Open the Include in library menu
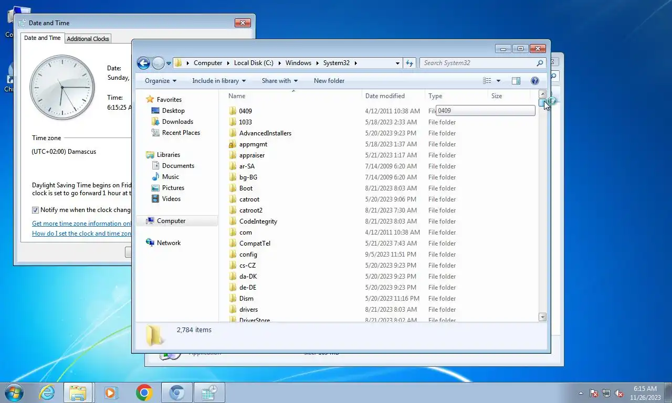This screenshot has width=672, height=403. click(219, 81)
